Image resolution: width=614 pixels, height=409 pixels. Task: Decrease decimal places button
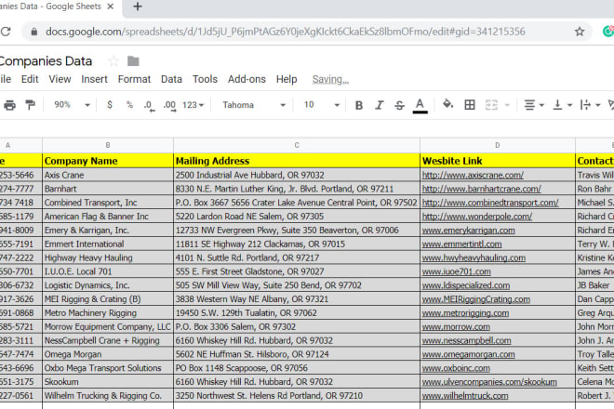click(149, 105)
